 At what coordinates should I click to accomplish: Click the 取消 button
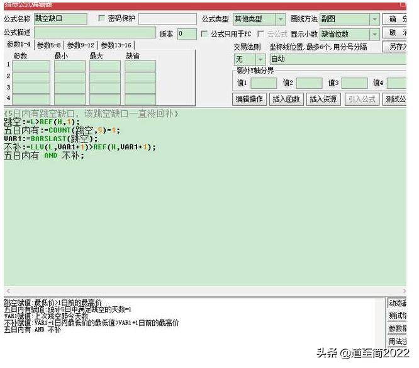click(x=394, y=33)
